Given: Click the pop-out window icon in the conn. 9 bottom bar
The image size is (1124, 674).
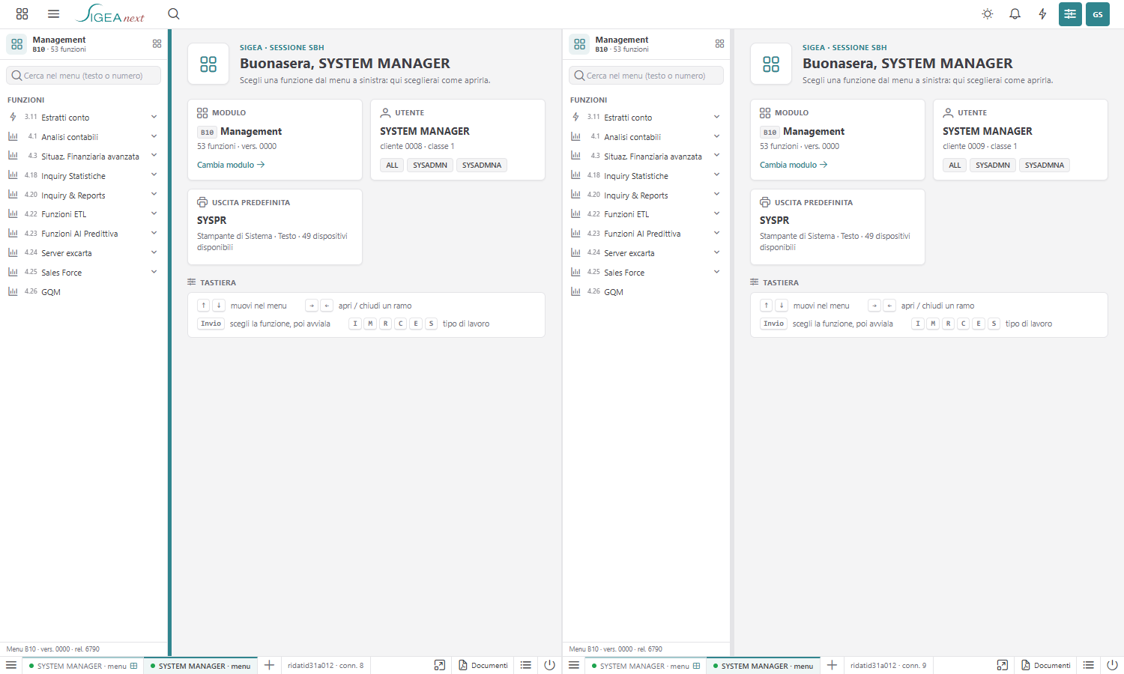Looking at the screenshot, I should click(1003, 665).
